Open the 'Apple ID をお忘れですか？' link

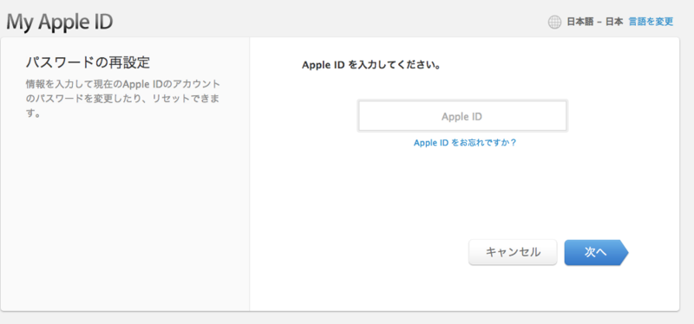tap(465, 143)
